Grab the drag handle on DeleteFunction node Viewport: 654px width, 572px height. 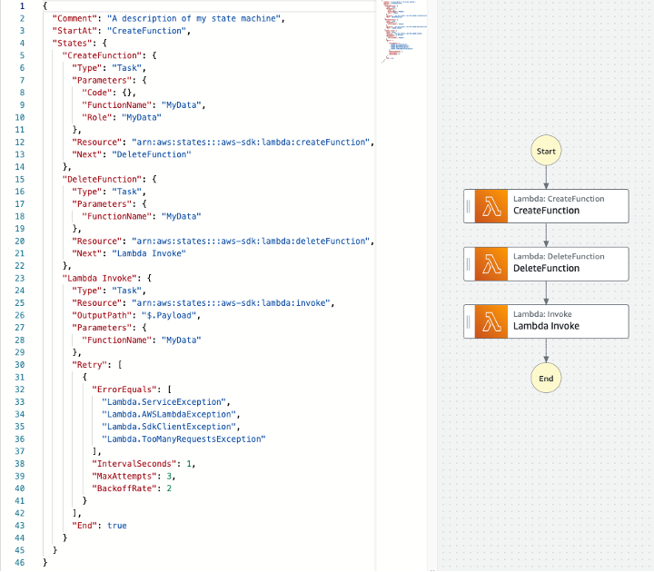coord(469,264)
